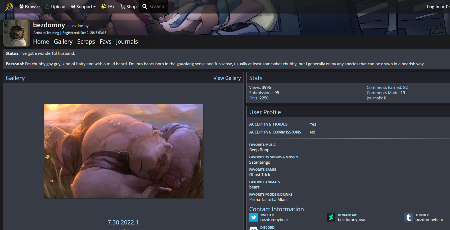450x230 pixels.
Task: Open the Shop cart icon
Action: 123,6
